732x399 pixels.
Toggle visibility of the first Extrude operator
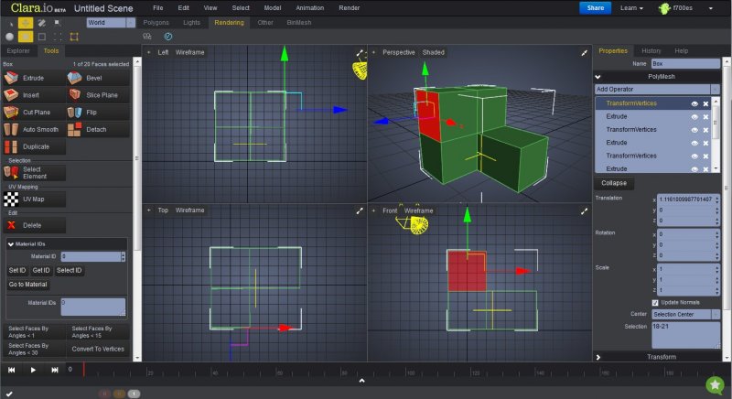694,117
